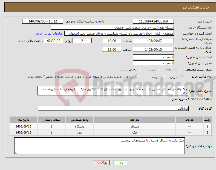
Task: Click the delivery province field اصفهان
Action: tap(153, 57)
